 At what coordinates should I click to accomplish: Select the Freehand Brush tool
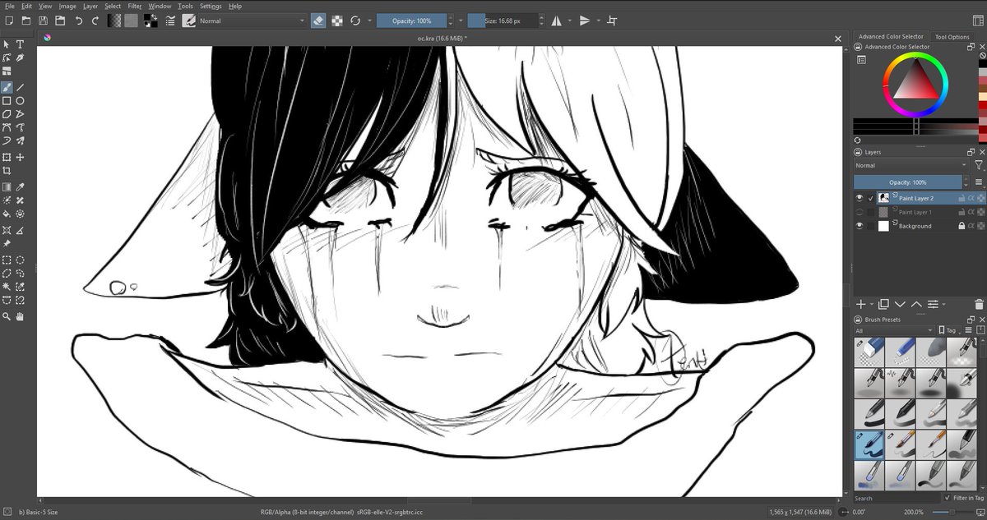7,86
